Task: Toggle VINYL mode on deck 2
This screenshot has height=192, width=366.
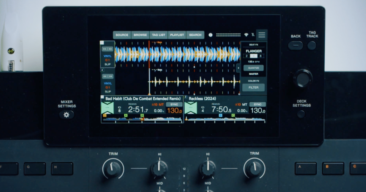Action: [x=108, y=84]
